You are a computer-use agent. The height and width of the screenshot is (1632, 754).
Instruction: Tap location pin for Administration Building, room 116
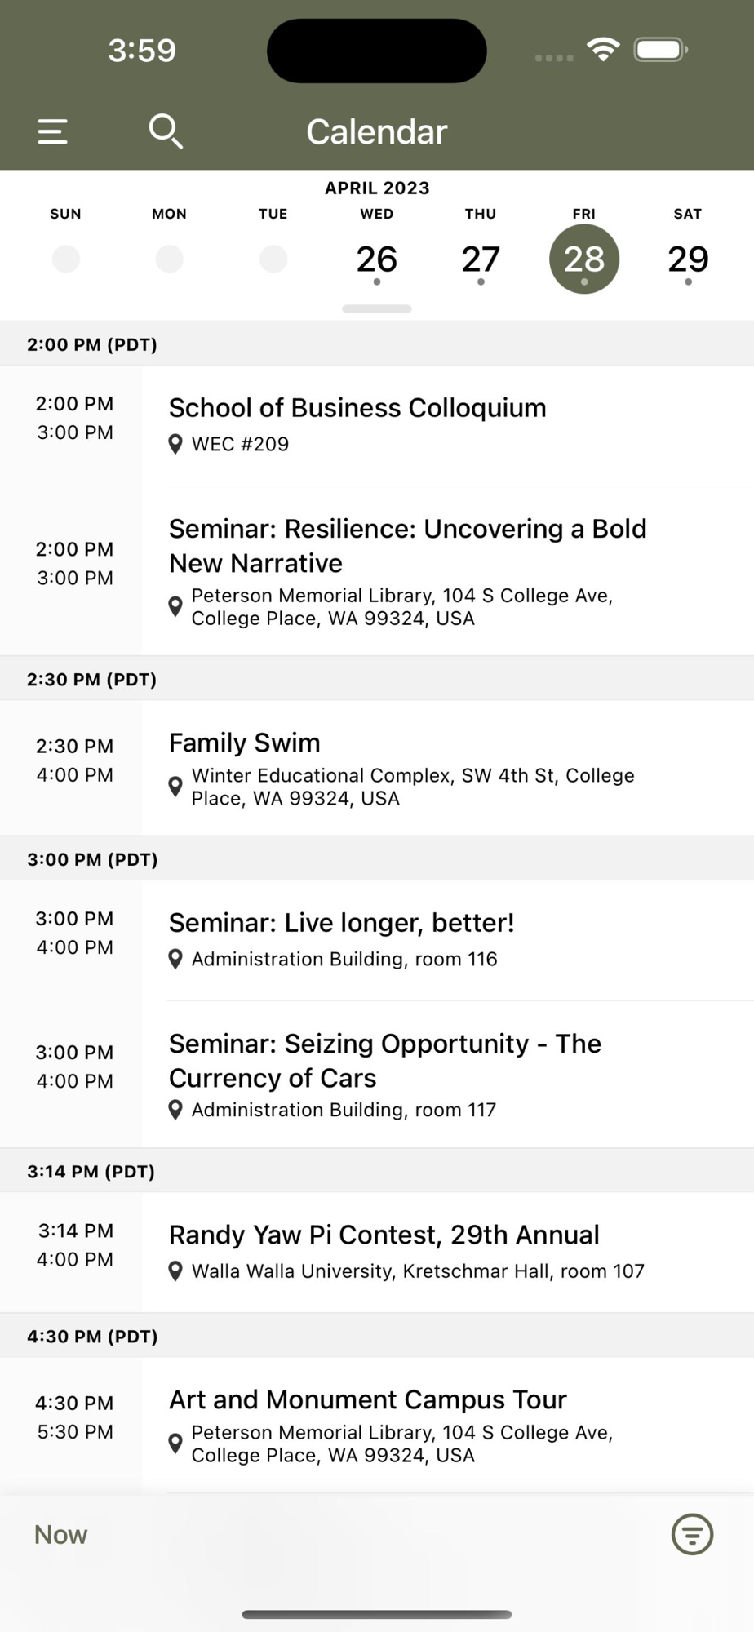(175, 960)
